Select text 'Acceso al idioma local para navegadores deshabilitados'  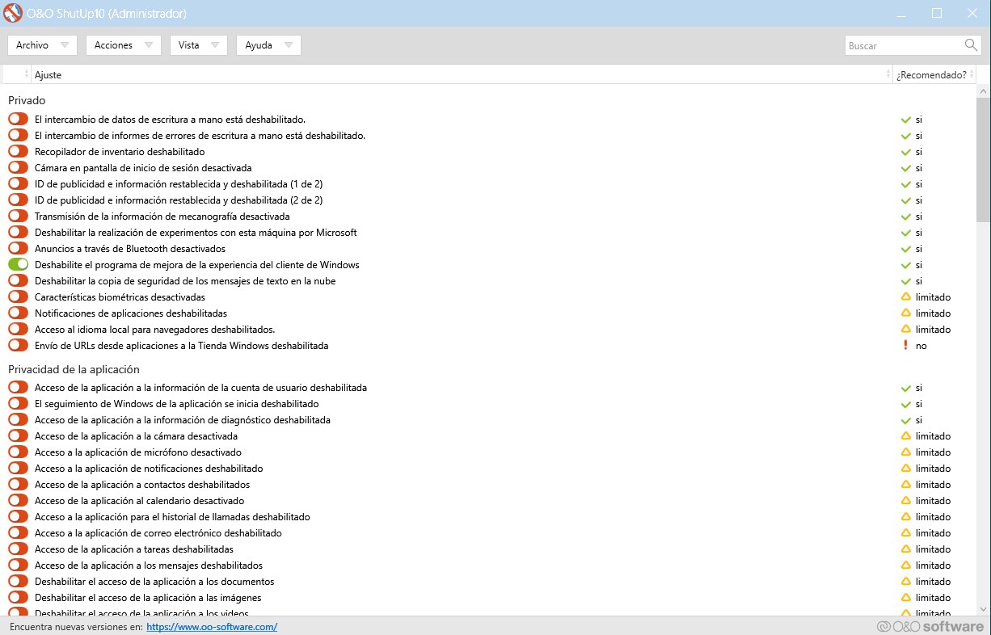(x=155, y=330)
